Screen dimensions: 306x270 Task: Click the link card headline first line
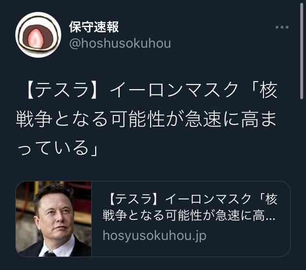[x=192, y=199]
